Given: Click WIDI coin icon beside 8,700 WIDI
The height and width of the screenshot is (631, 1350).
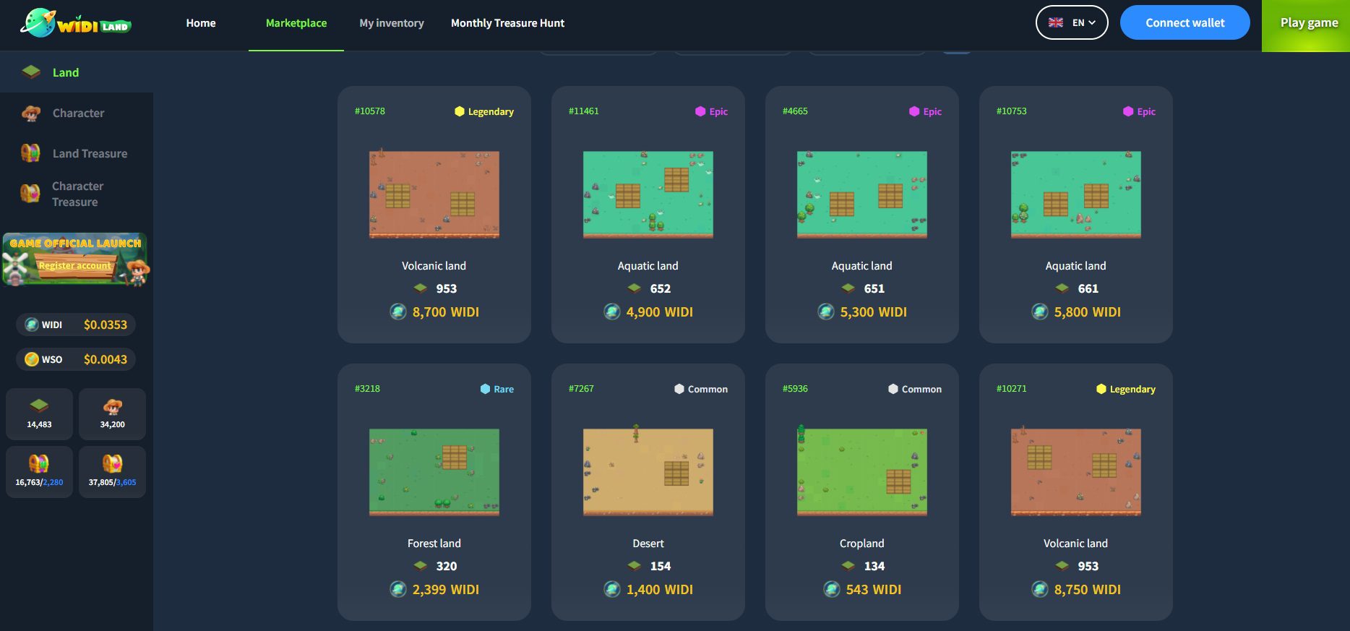Looking at the screenshot, I should click(x=398, y=312).
